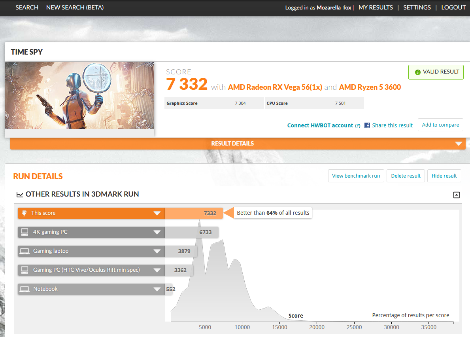Click the laptop icon in Gaming laptop row
Viewport: 470px width, 337px height.
click(x=25, y=251)
